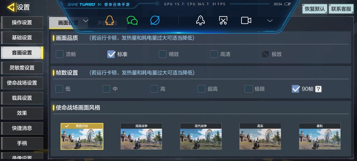The image size is (357, 161).
Task: Select 精致 picture quality
Action: pos(163,54)
